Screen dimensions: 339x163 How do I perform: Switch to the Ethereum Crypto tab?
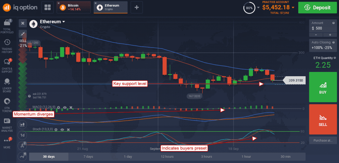click(111, 7)
